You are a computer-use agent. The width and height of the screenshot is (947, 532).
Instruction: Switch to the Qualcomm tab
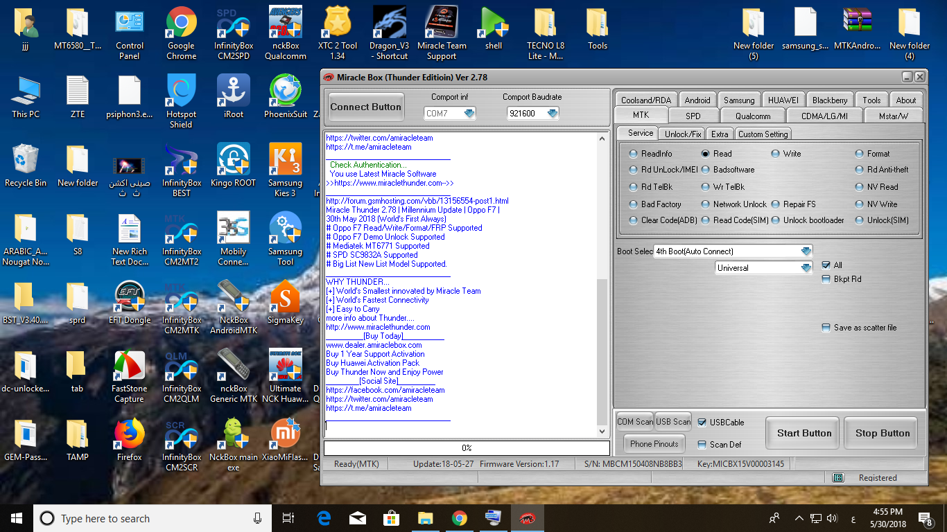click(x=753, y=116)
